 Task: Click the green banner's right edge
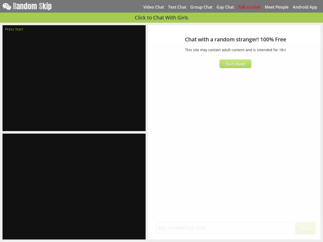click(318, 18)
